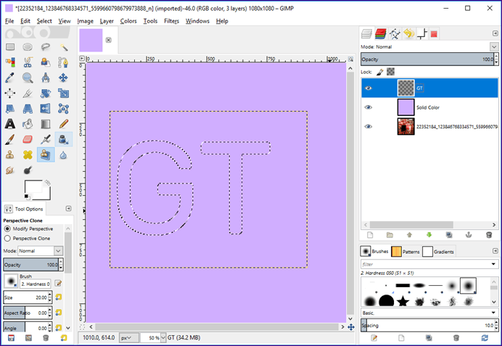
Task: Select the Eraser tool
Action: point(28,139)
